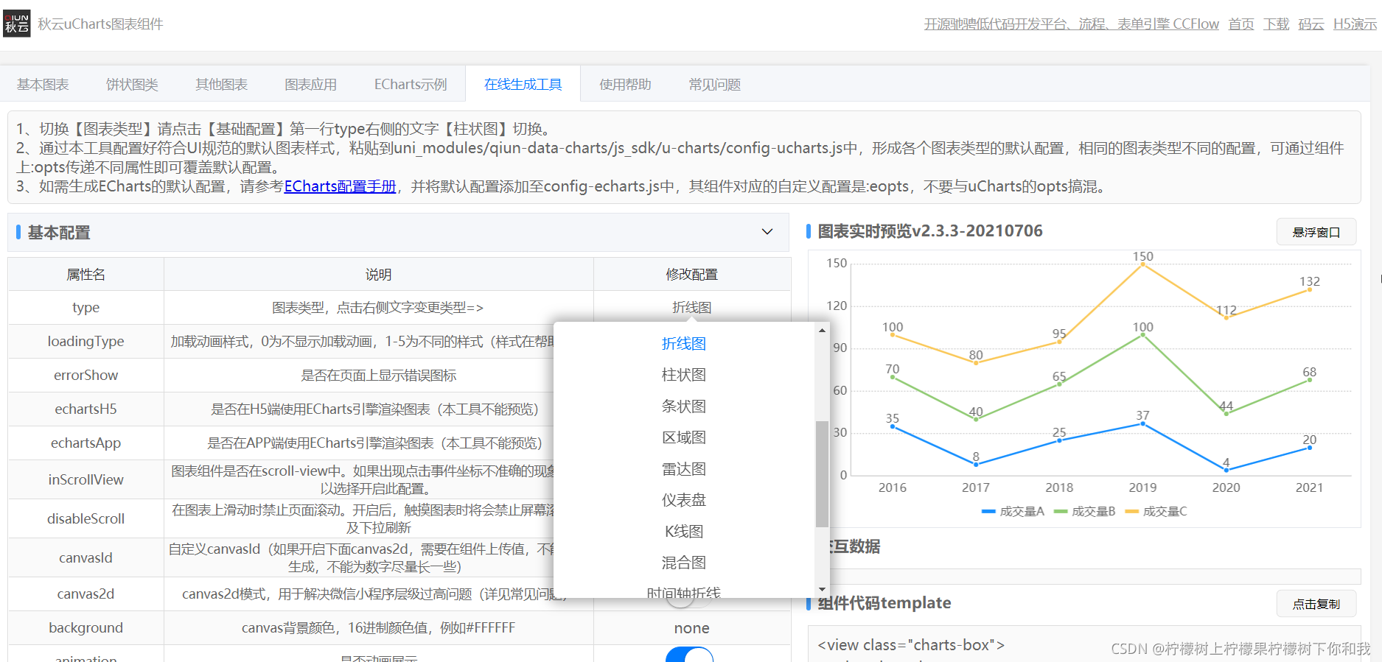Click the 2019 point labeled 37 on the blue line
This screenshot has height=662, width=1382.
[1142, 423]
